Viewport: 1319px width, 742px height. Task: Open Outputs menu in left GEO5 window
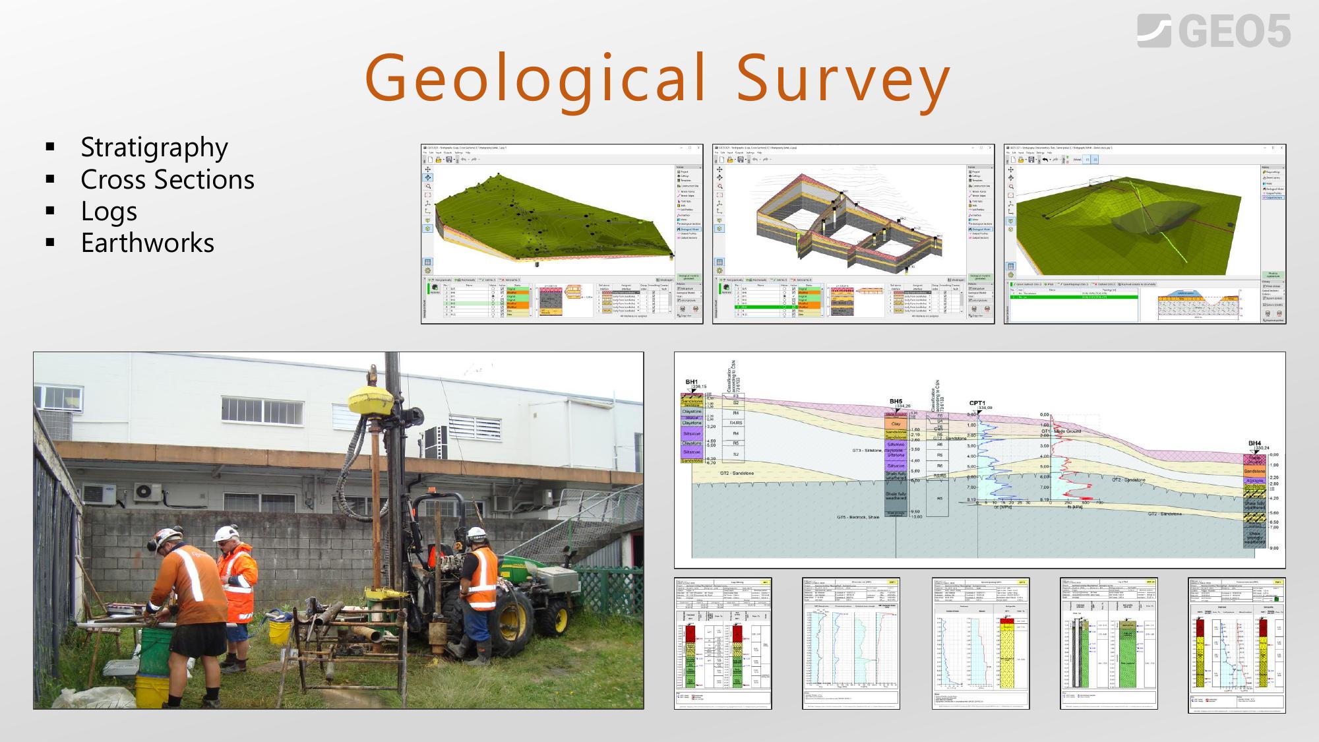pyautogui.click(x=448, y=152)
